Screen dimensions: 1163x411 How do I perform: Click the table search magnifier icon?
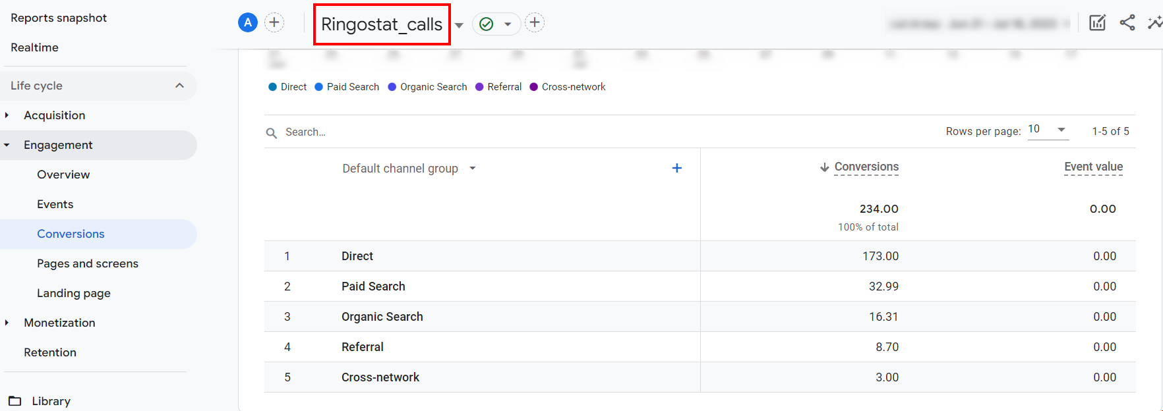(272, 133)
